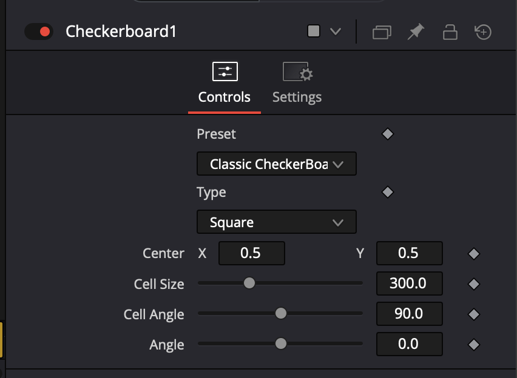
Task: Open the Settings tab
Action: (297, 84)
